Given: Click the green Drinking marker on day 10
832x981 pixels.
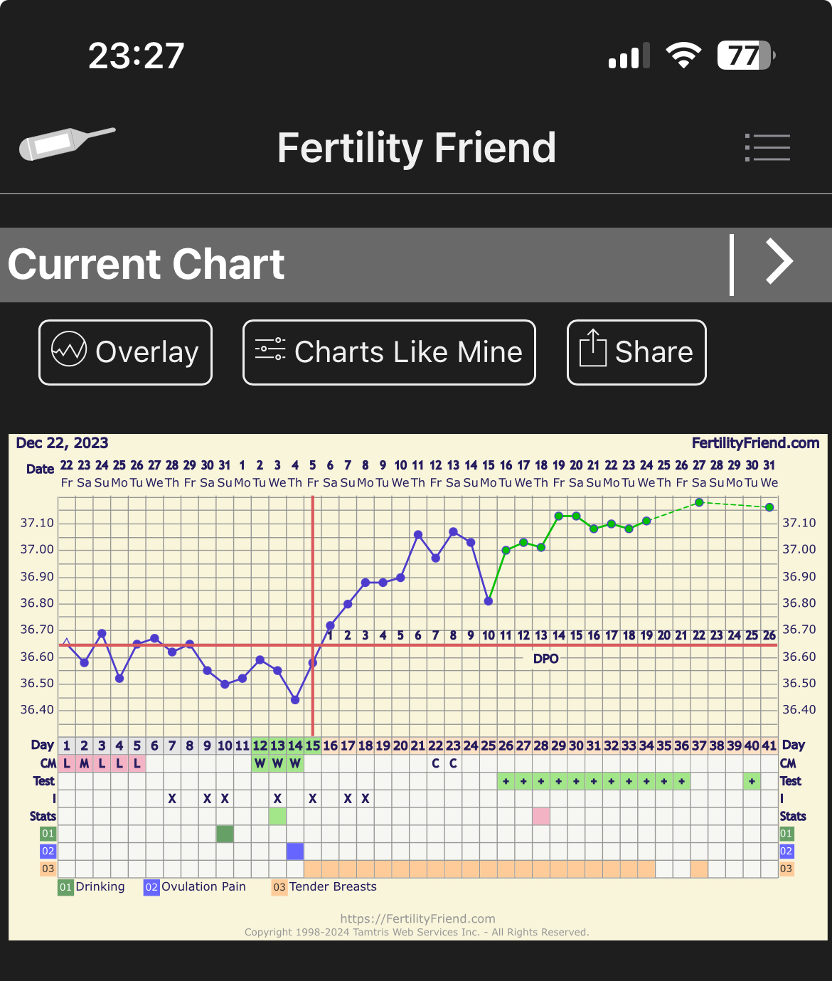Looking at the screenshot, I should click(x=225, y=833).
